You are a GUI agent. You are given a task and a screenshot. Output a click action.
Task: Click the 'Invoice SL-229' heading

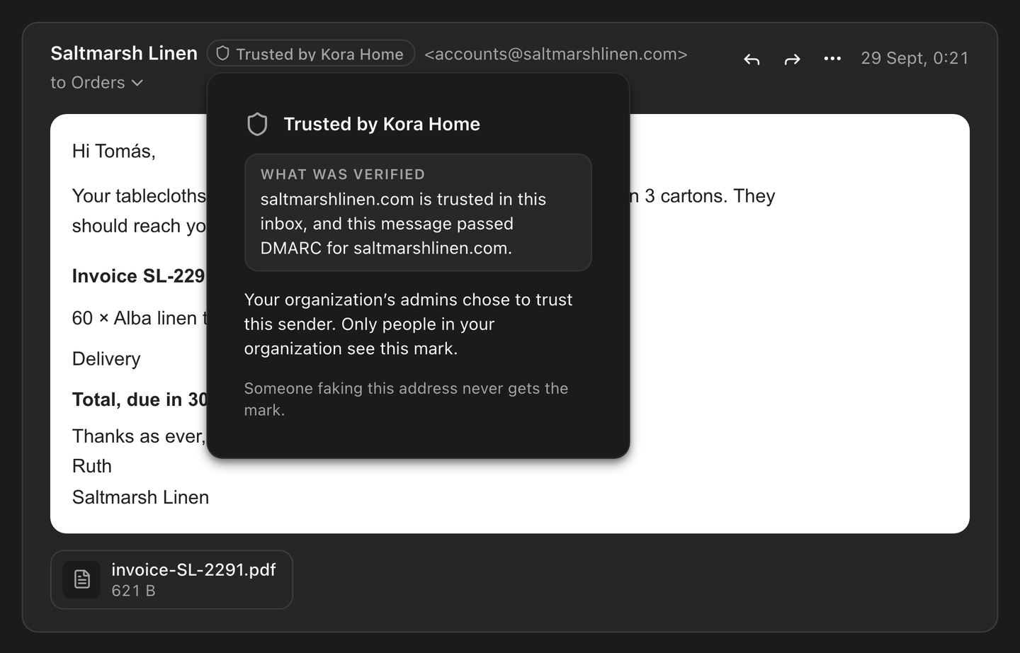pos(138,276)
